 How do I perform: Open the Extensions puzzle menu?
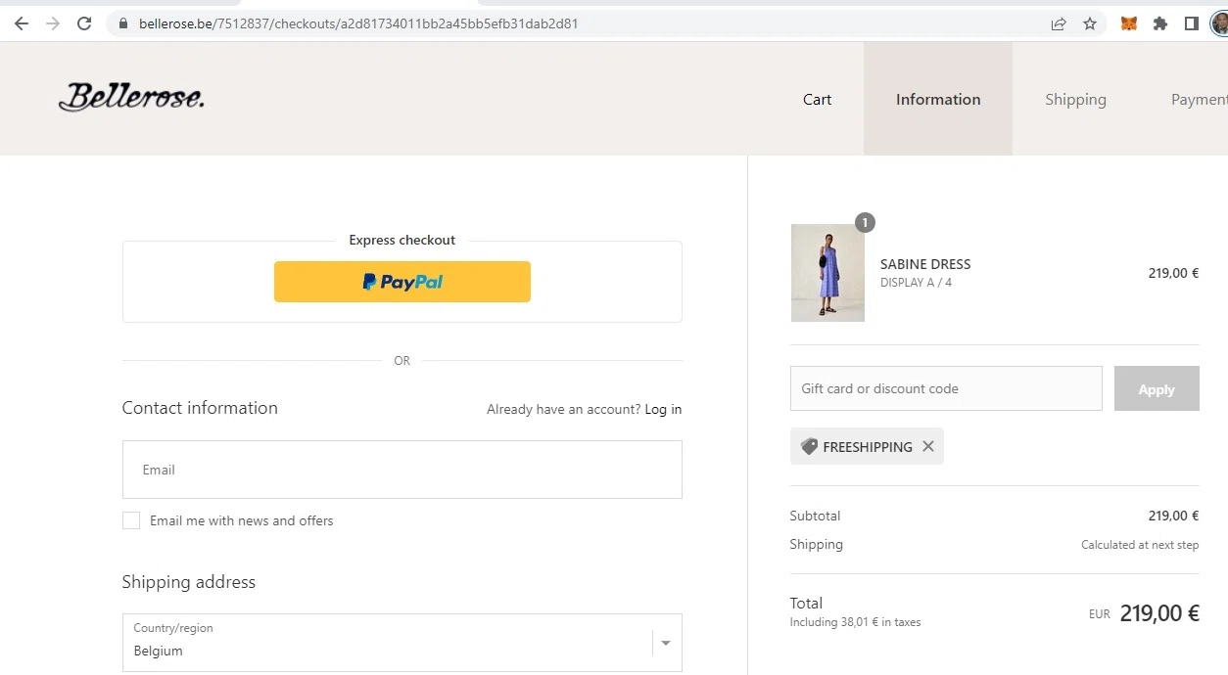point(1160,23)
